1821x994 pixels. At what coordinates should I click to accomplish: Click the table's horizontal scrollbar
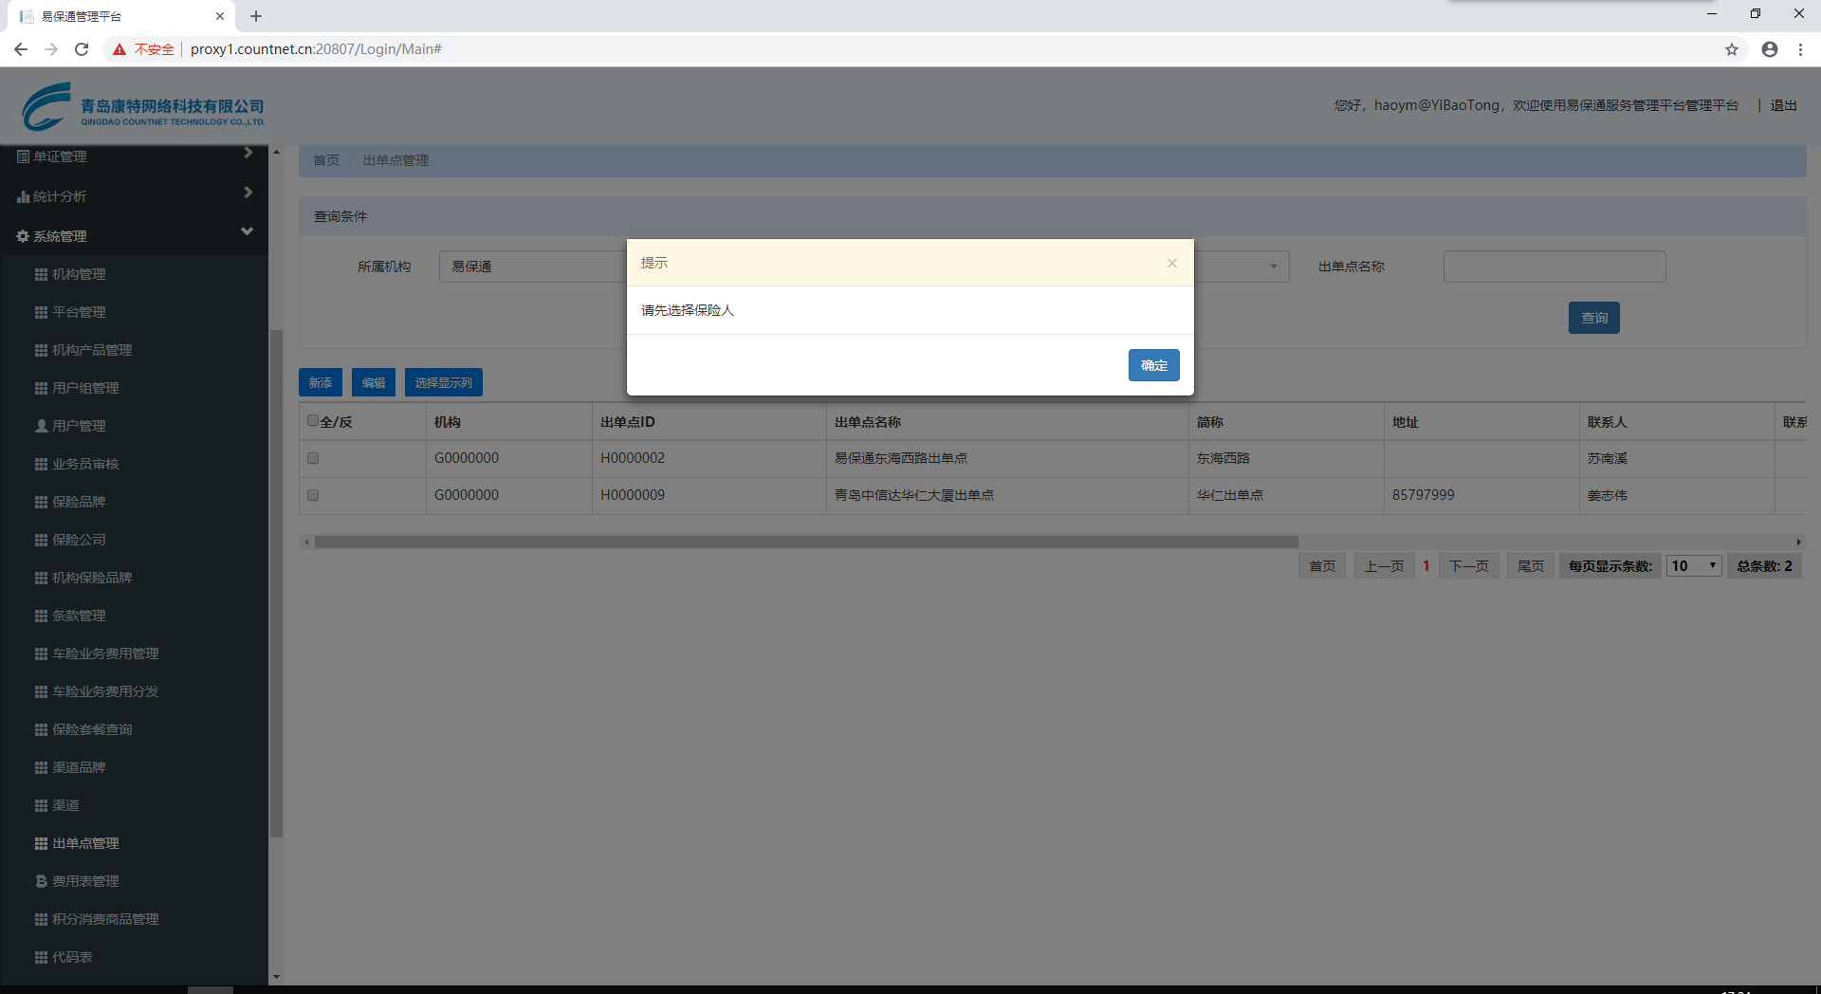point(806,542)
